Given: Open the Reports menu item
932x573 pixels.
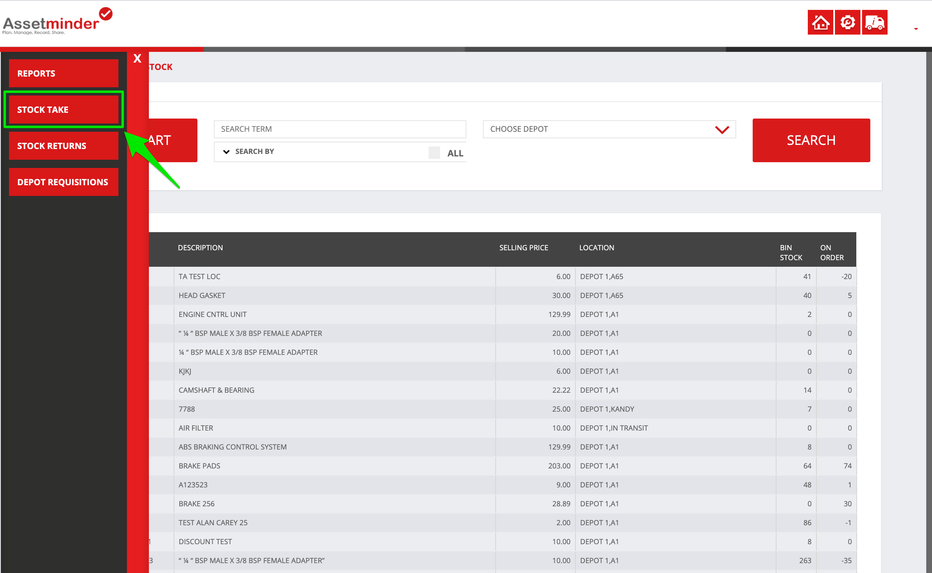Looking at the screenshot, I should tap(64, 73).
